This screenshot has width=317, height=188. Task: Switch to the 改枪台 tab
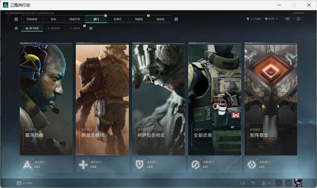160,19
